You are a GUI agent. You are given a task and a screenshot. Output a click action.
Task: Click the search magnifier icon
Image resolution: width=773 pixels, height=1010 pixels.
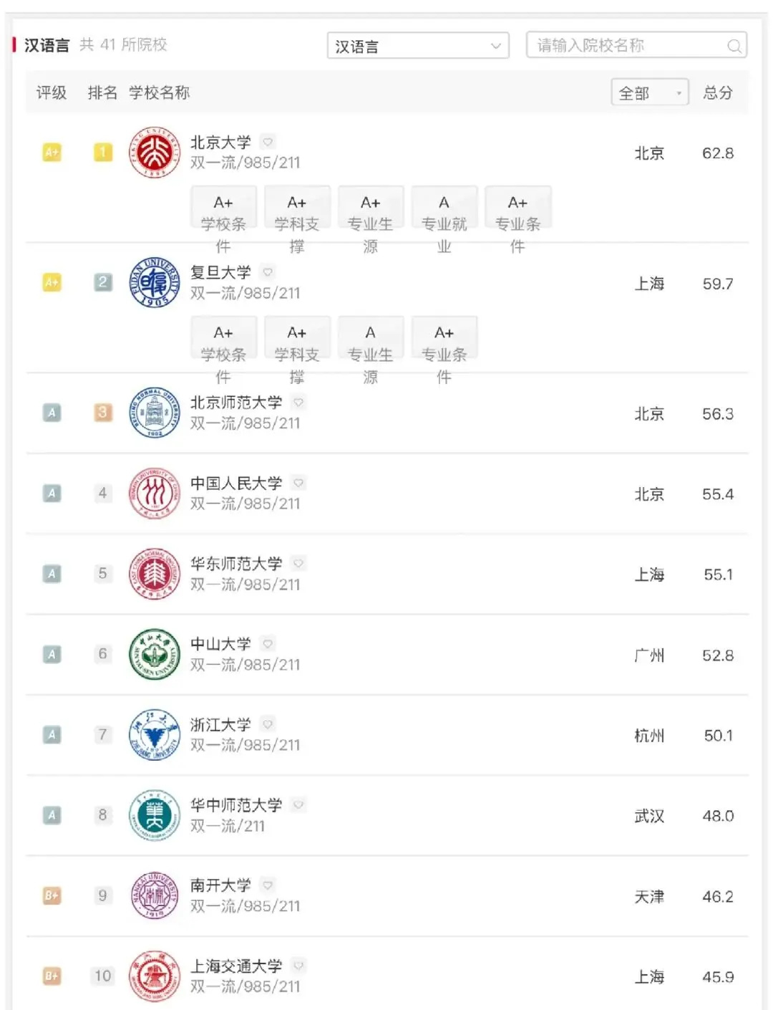pyautogui.click(x=735, y=46)
